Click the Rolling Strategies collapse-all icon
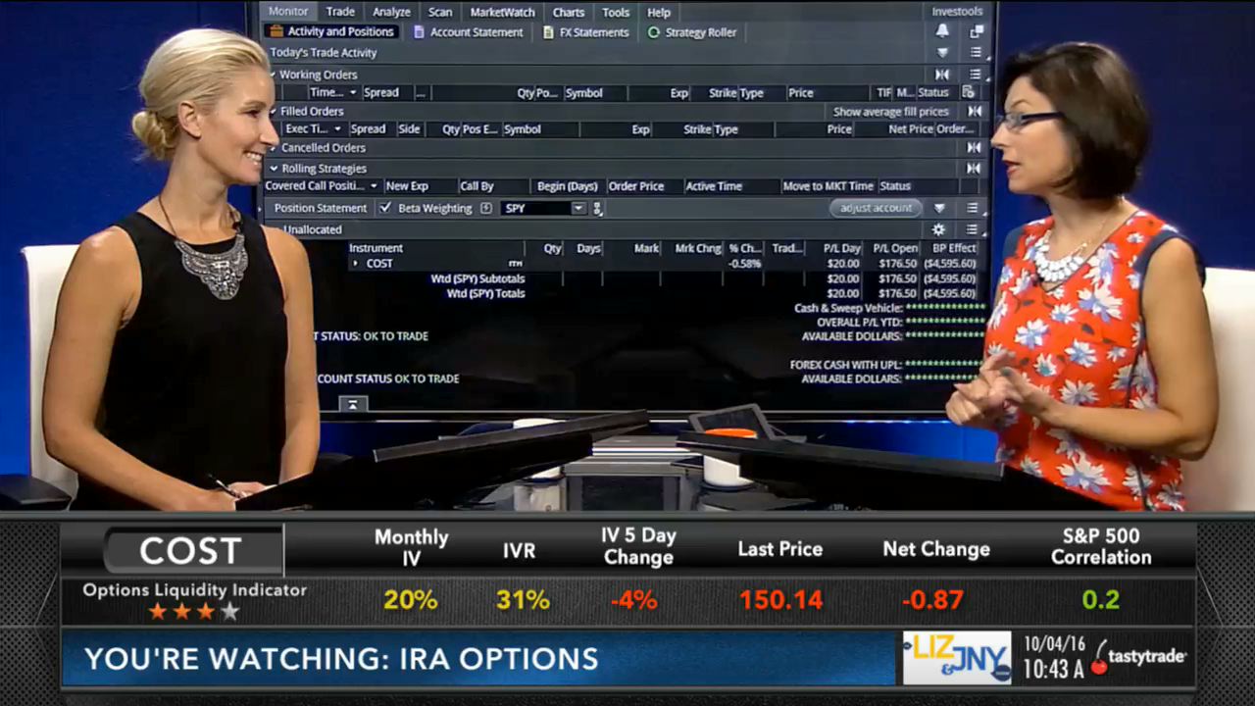 [x=975, y=169]
